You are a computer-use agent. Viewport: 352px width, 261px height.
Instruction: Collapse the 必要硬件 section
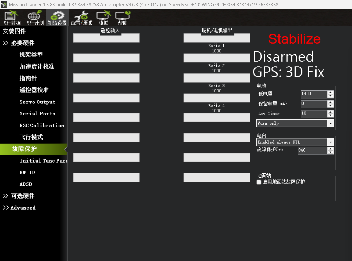pyautogui.click(x=19, y=43)
